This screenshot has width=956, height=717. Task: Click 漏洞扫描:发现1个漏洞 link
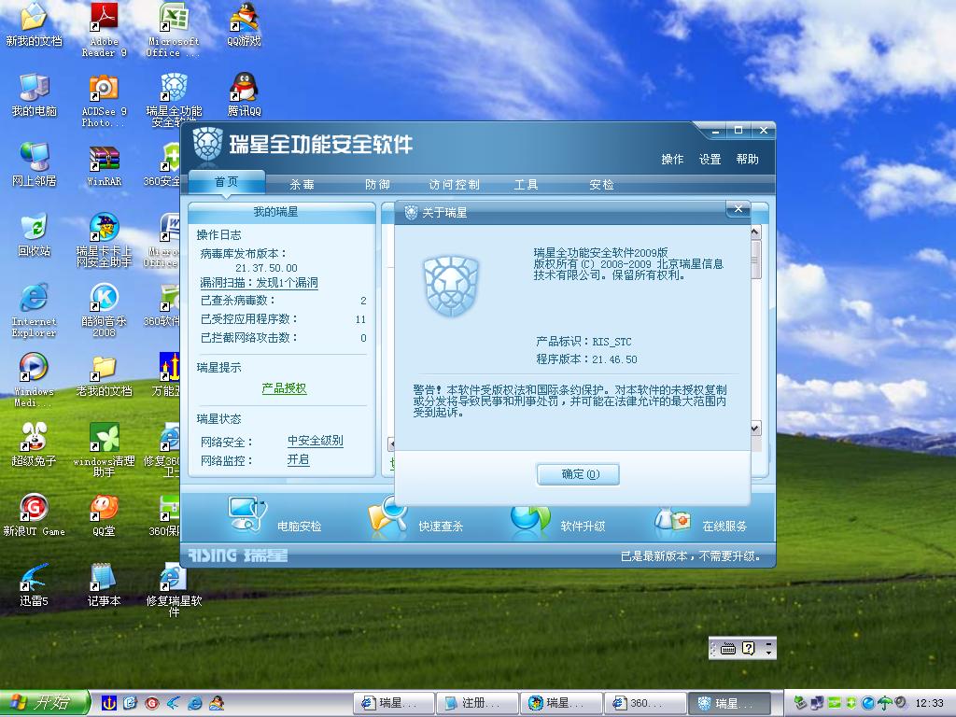pos(260,283)
